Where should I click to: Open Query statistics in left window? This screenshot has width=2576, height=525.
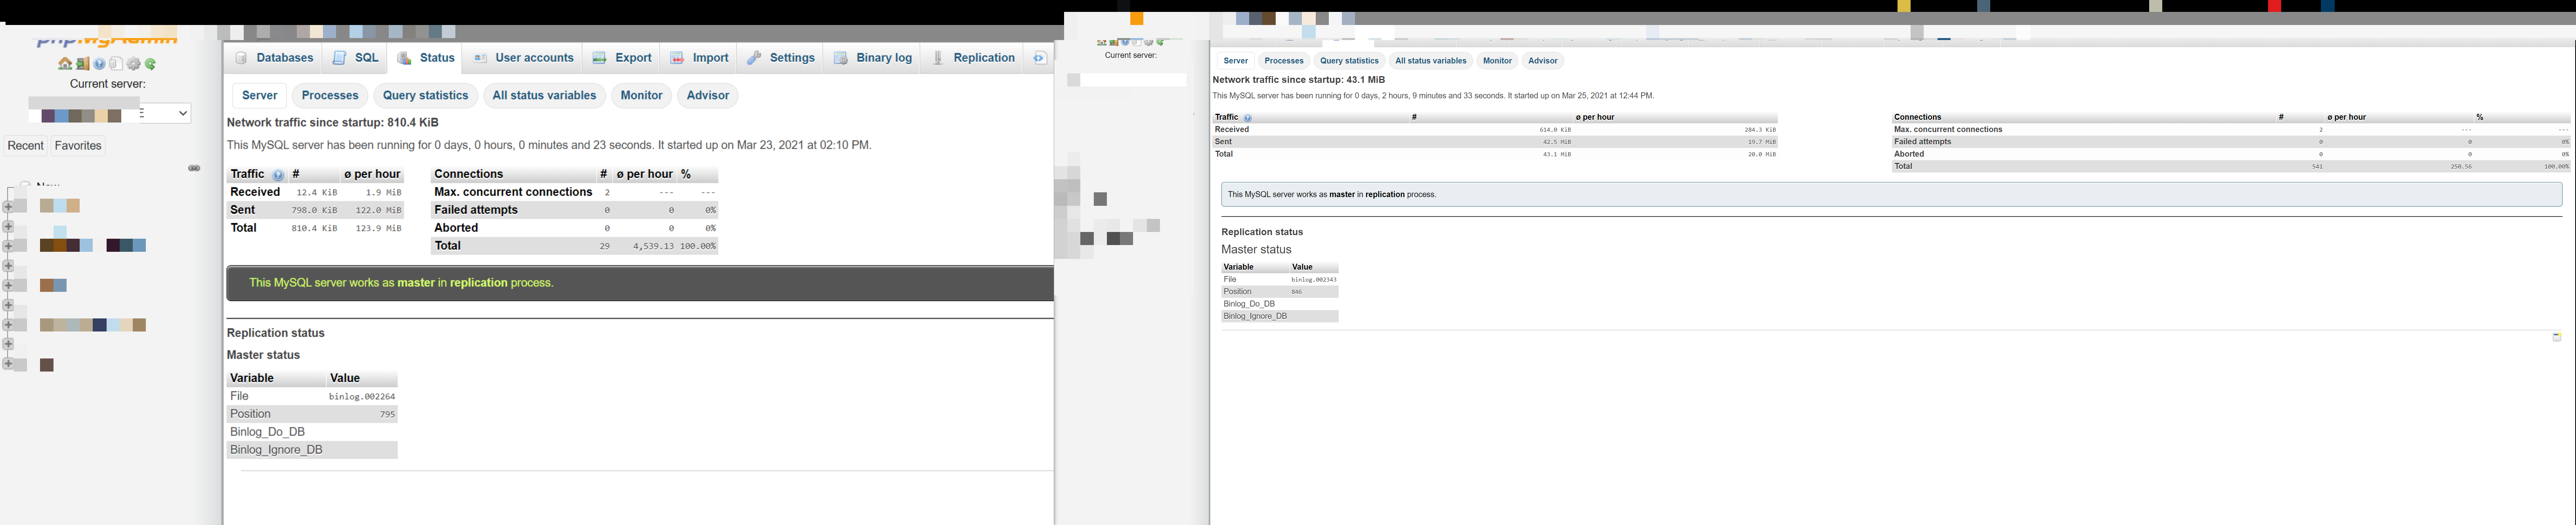pos(426,95)
